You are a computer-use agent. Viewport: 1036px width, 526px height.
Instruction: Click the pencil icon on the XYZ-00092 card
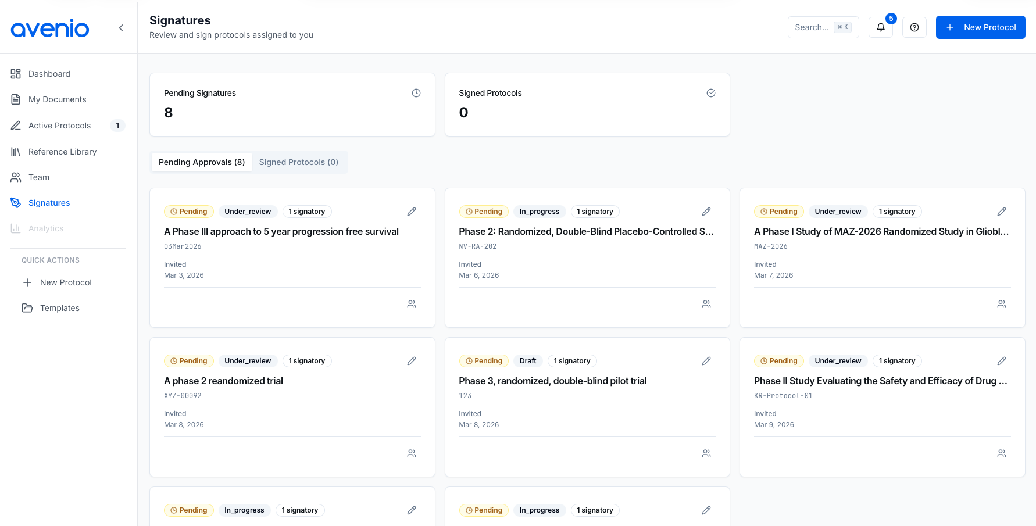point(412,361)
